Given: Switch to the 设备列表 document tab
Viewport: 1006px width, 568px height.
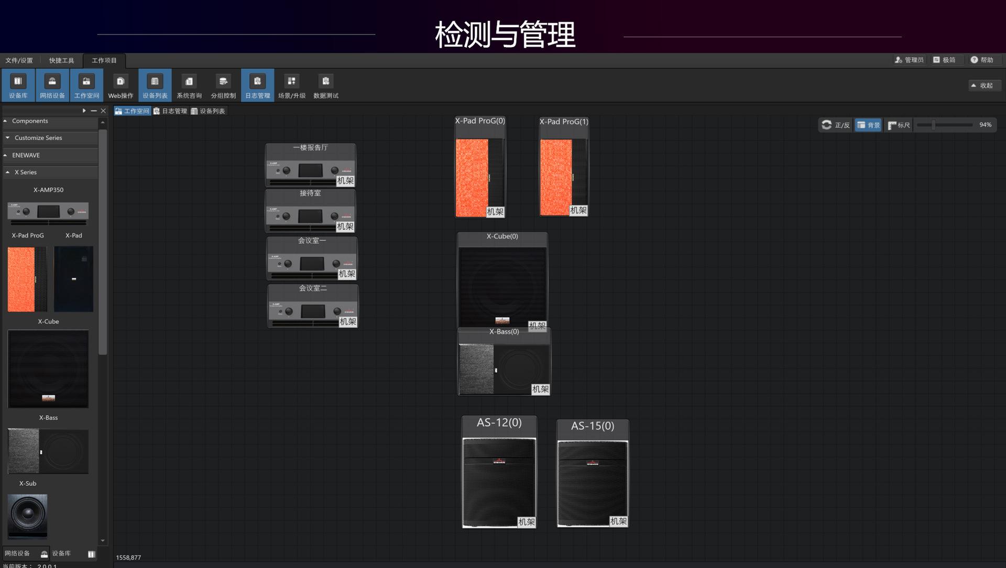Looking at the screenshot, I should 208,111.
